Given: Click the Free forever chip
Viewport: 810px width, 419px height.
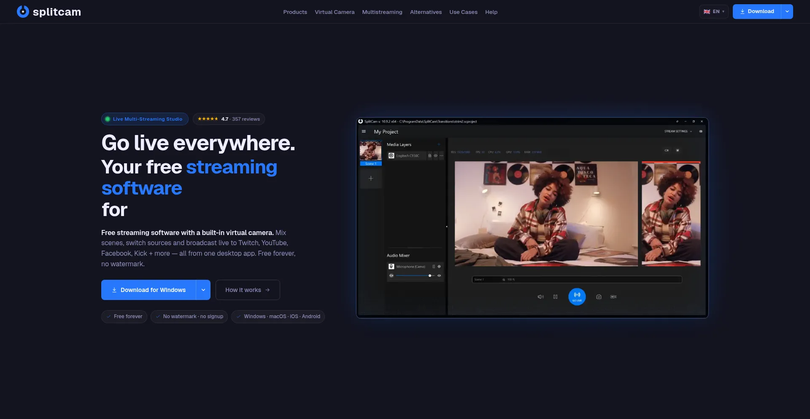Looking at the screenshot, I should pos(124,316).
